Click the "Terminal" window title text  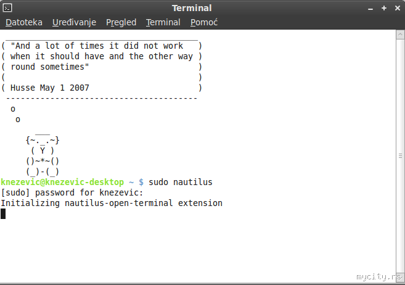pyautogui.click(x=192, y=8)
